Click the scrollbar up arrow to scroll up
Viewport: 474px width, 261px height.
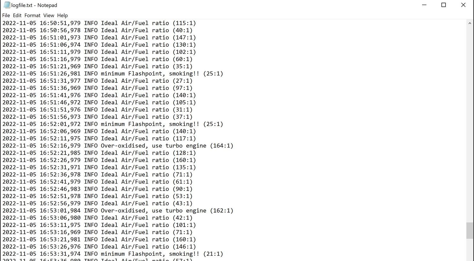[470, 23]
